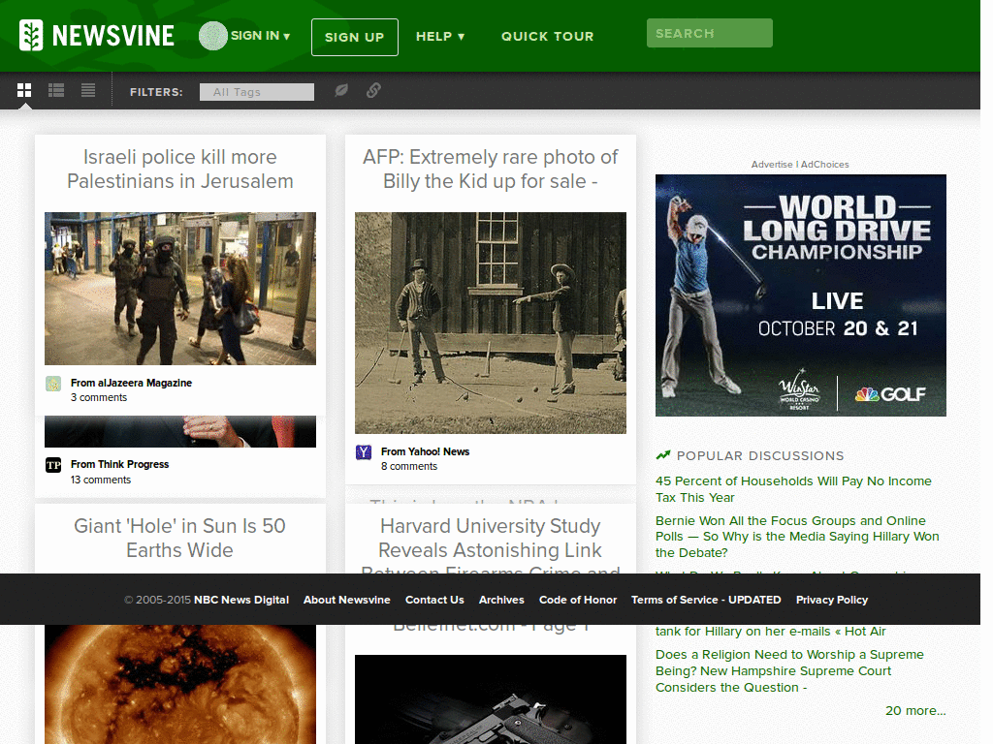This screenshot has height=744, width=993.
Task: Click the Yahoo News Y icon
Action: click(364, 452)
